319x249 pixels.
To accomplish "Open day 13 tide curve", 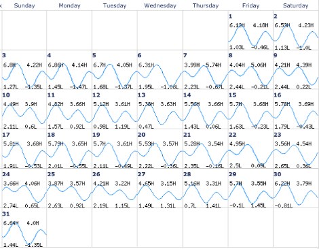I will (160, 115).
